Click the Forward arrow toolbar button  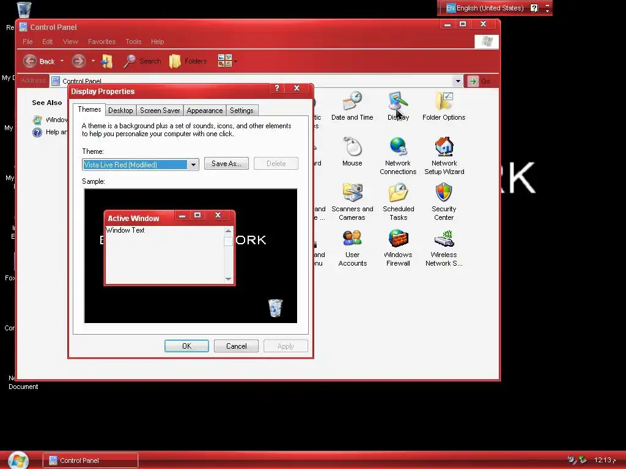(79, 61)
